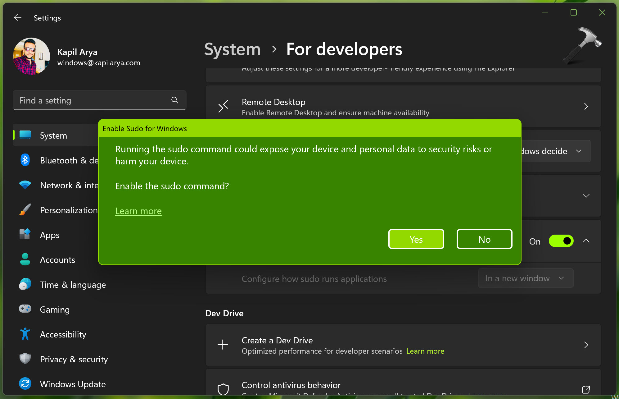
Task: Click the Learn more link in dialog
Action: click(138, 211)
